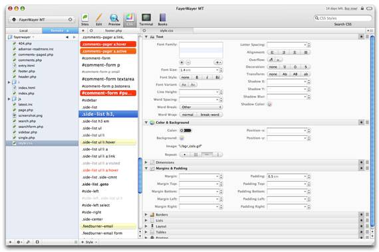Viewport: 379px width, 252px height.
Task: Collapse the Margins & Padding section
Action: coord(146,168)
